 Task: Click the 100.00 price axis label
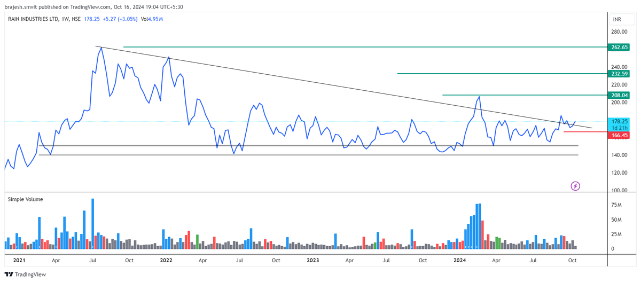point(620,191)
